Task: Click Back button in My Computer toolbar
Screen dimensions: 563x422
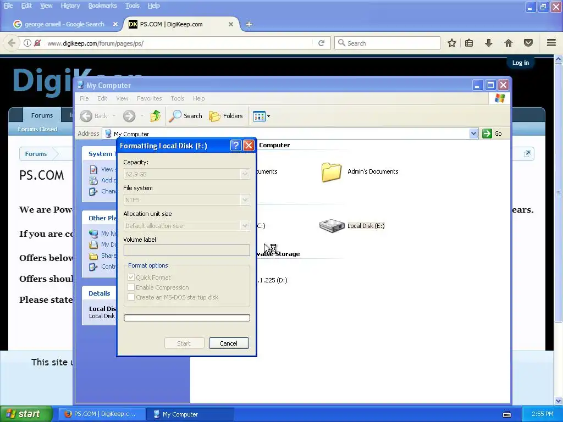Action: (94, 116)
